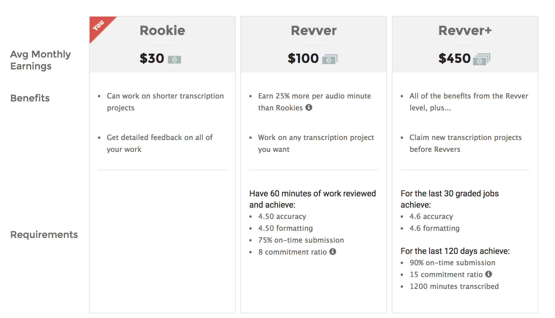Image resolution: width=555 pixels, height=318 pixels.
Task: Click "Earn 25% more per audio minute" benefit
Action: coord(314,96)
